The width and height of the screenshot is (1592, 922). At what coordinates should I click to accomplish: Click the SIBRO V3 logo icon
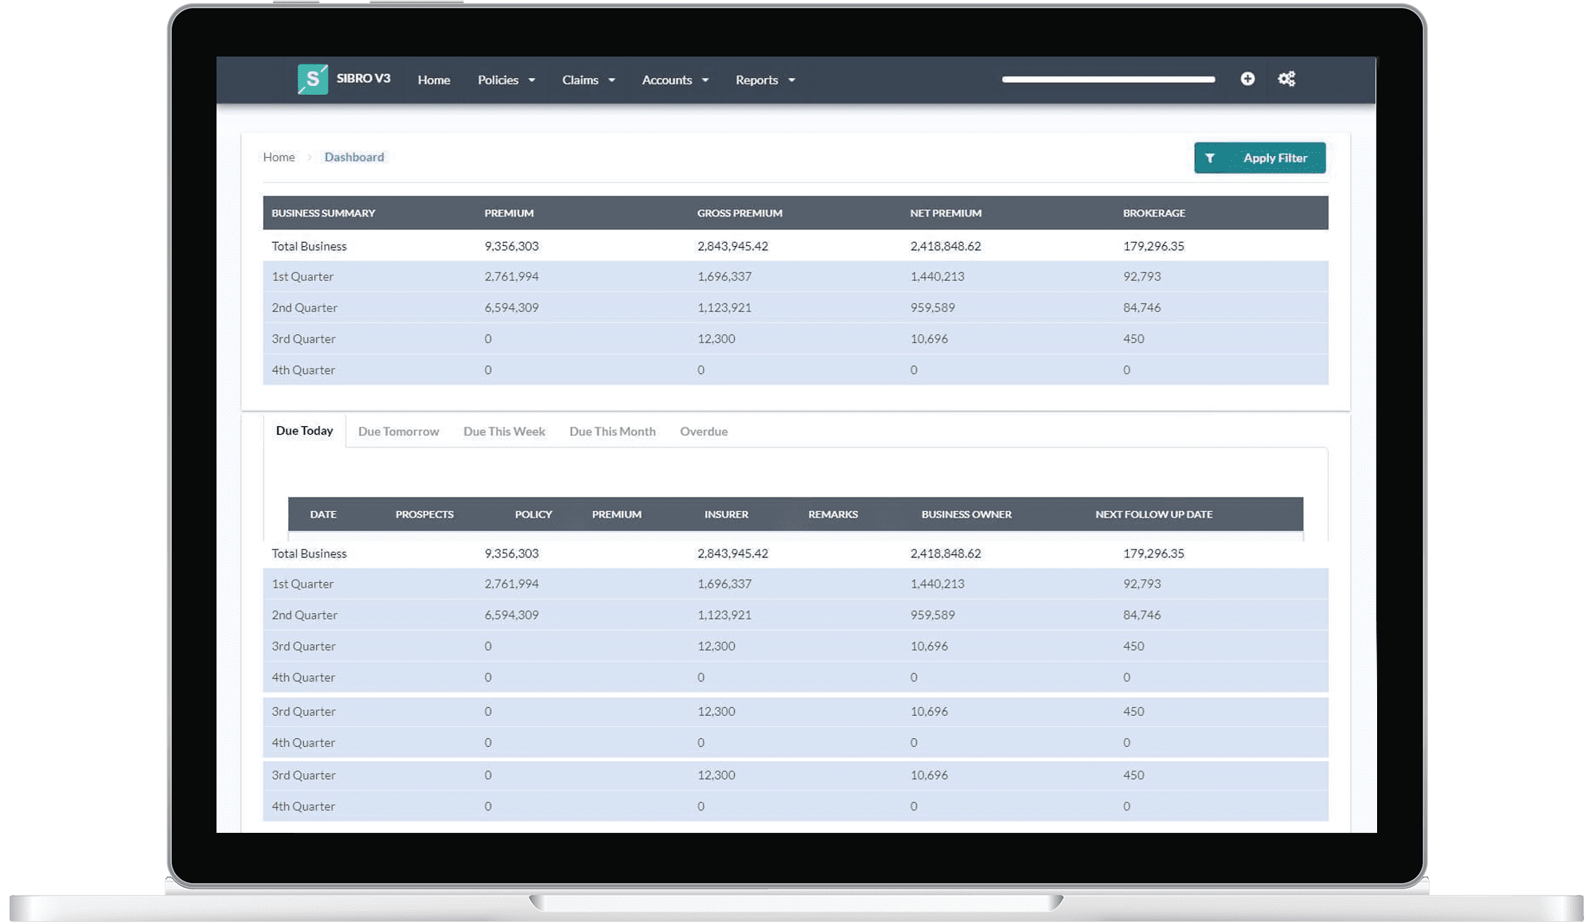pyautogui.click(x=312, y=79)
